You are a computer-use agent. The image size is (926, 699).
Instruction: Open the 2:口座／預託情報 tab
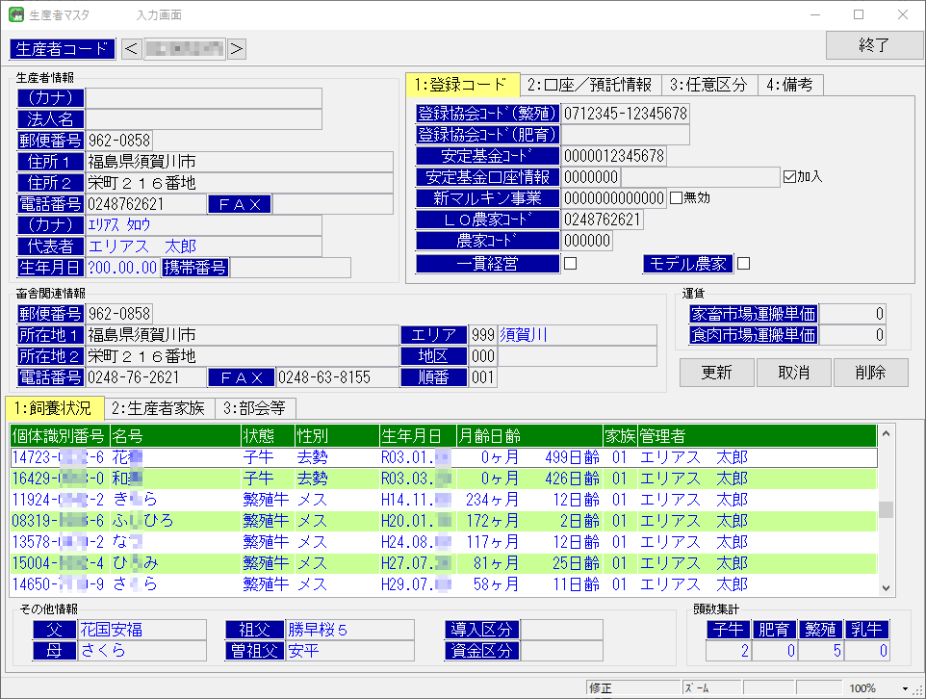[590, 85]
